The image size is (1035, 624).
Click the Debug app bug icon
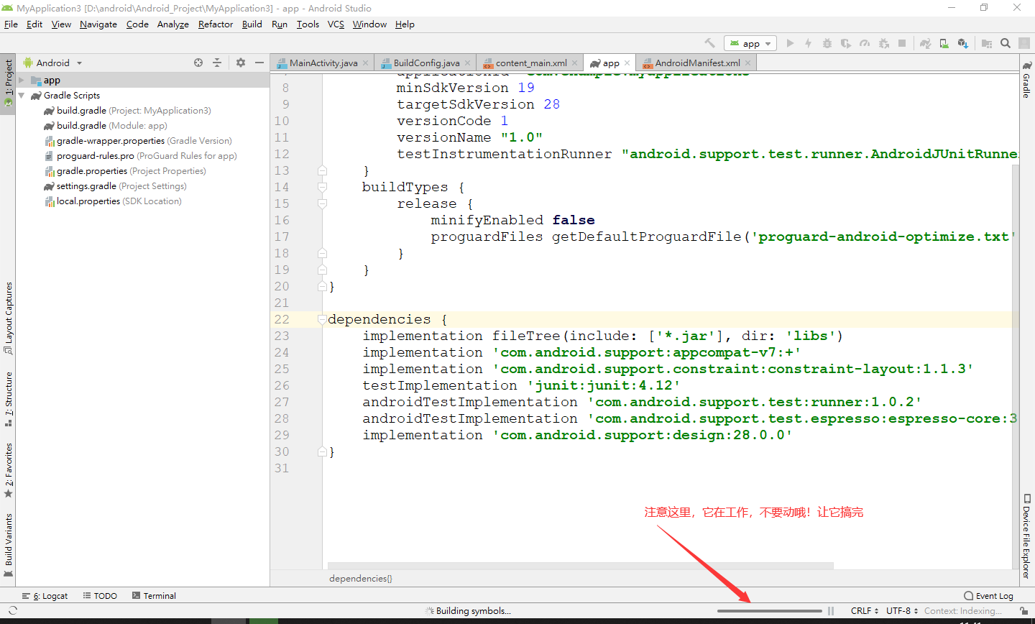pyautogui.click(x=827, y=43)
